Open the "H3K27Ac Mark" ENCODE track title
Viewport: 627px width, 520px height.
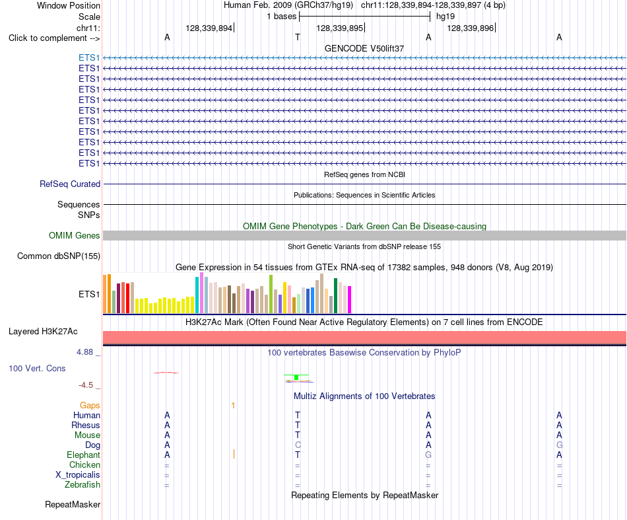(x=364, y=322)
